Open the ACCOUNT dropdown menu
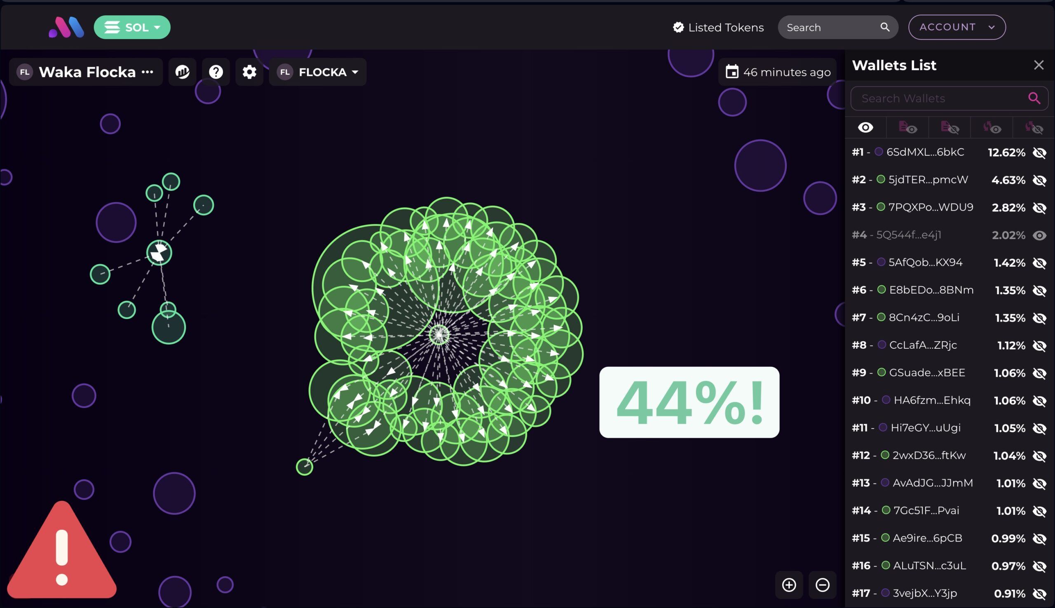Viewport: 1055px width, 608px height. (957, 27)
